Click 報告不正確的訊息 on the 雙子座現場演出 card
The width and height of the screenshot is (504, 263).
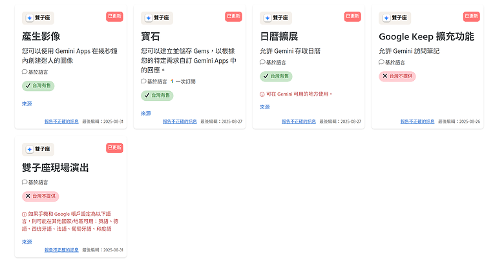tap(61, 250)
